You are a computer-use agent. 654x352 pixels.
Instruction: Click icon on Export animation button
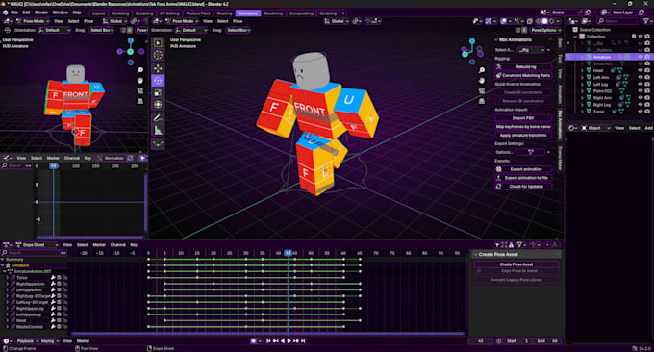tap(498, 169)
